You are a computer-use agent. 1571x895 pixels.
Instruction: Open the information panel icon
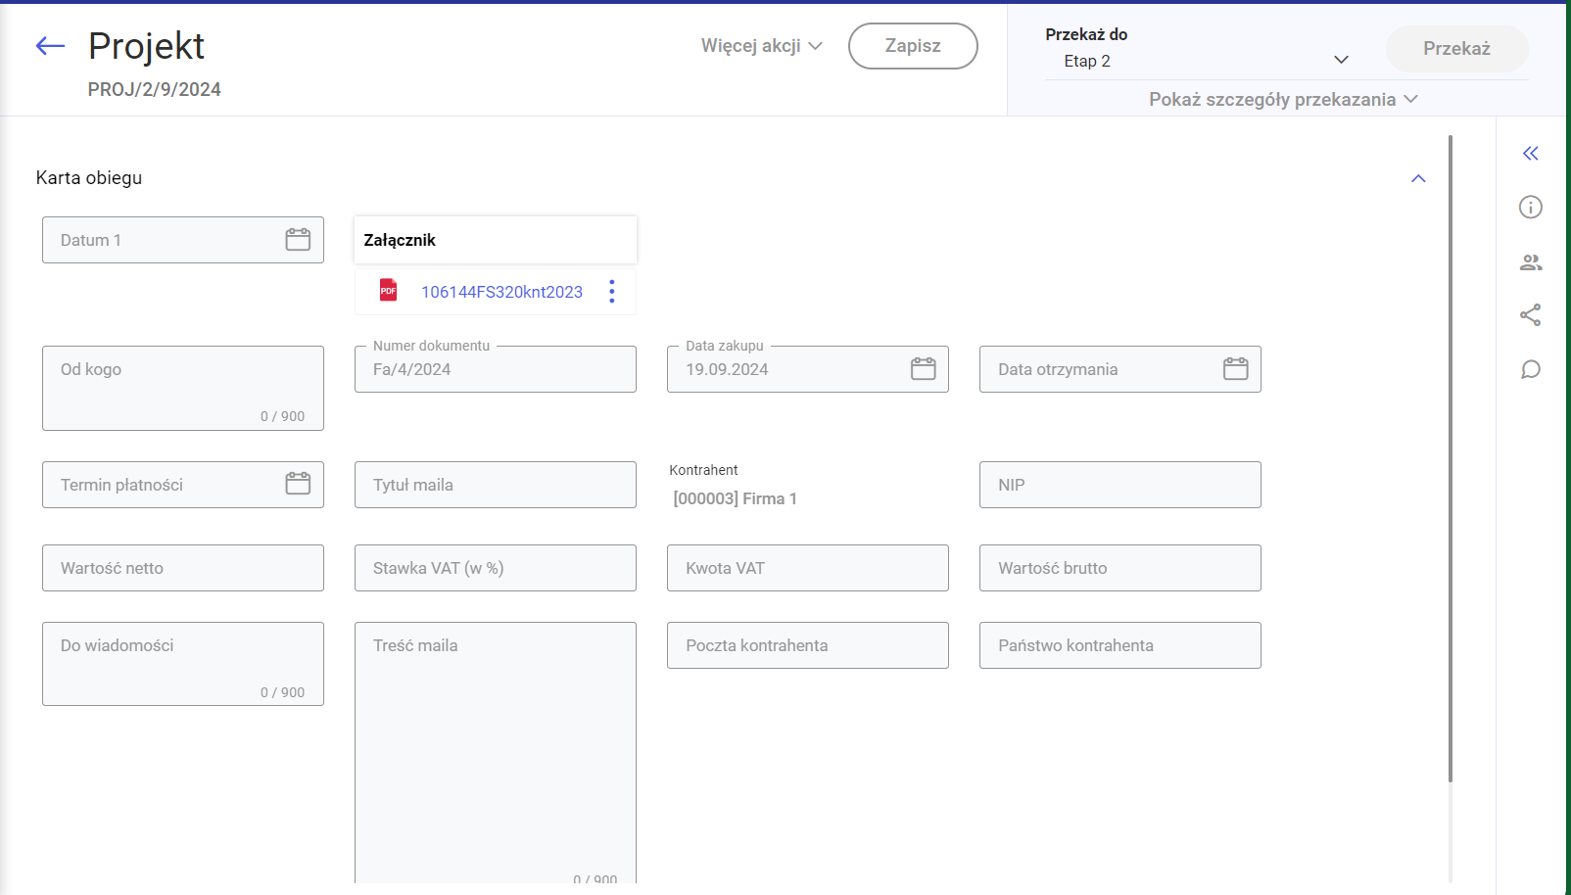click(1530, 208)
